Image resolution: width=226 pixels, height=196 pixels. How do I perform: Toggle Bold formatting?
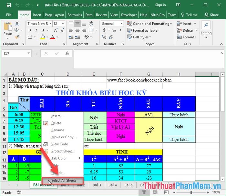click(30, 30)
